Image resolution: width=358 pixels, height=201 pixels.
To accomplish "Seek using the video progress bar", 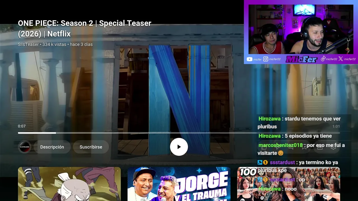I will coord(179,133).
